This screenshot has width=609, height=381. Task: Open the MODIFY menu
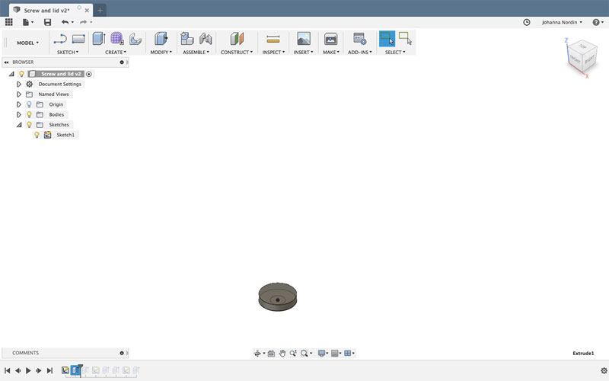pos(161,52)
